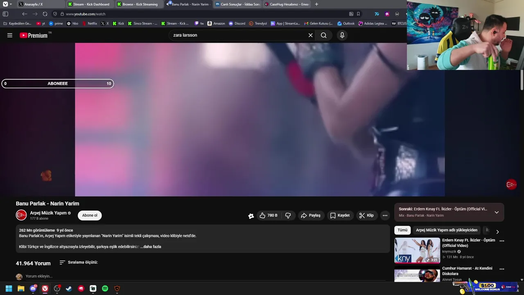The image size is (524, 295).
Task: Click the channel watermark on the video
Action: click(511, 185)
